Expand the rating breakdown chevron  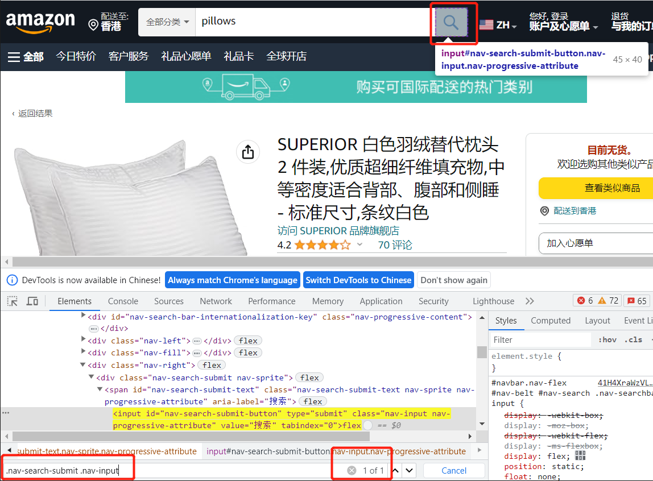pyautogui.click(x=360, y=244)
